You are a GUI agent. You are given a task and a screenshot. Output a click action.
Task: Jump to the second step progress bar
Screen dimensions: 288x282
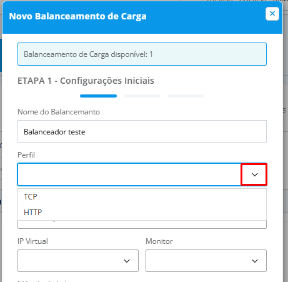pyautogui.click(x=142, y=96)
